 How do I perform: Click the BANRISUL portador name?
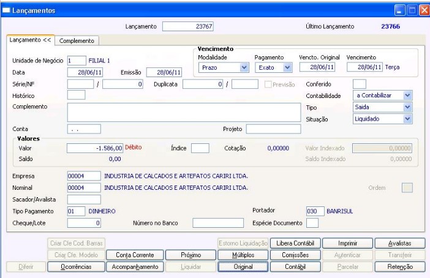(340, 211)
